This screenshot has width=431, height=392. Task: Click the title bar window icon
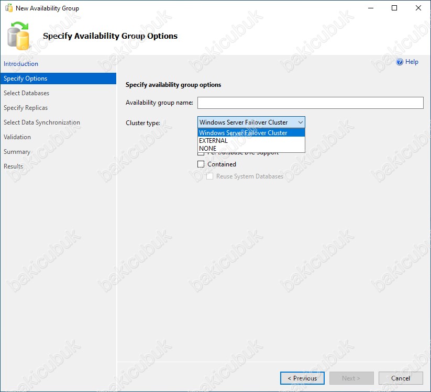[8, 8]
